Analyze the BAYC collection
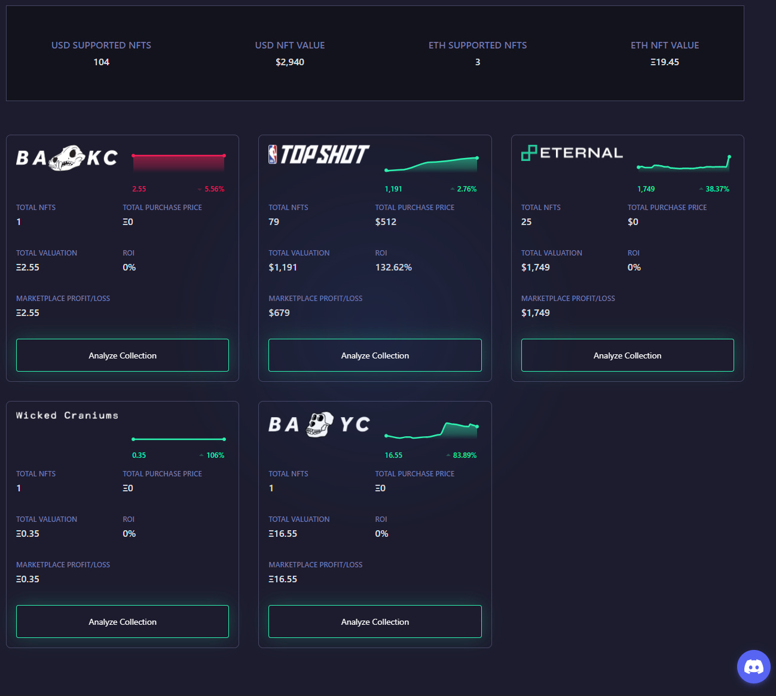Image resolution: width=776 pixels, height=696 pixels. click(375, 622)
